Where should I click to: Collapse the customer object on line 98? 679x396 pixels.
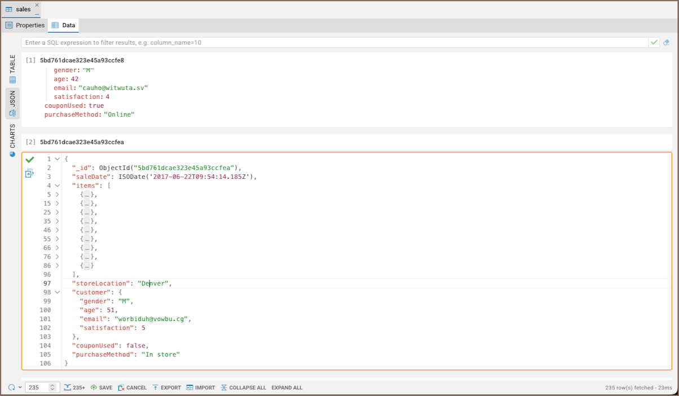[x=57, y=292]
